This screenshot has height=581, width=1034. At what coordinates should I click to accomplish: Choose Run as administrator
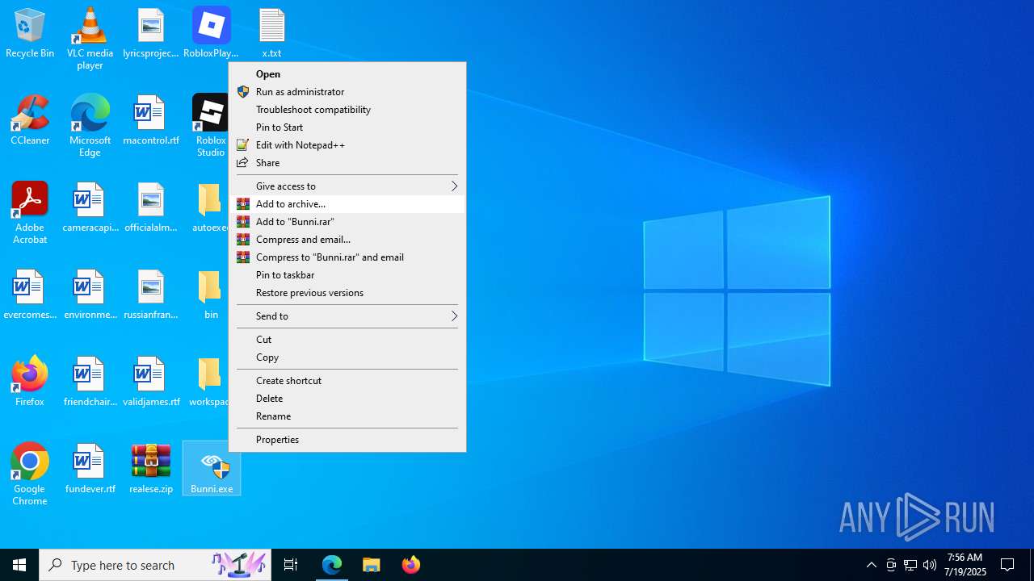[347, 91]
